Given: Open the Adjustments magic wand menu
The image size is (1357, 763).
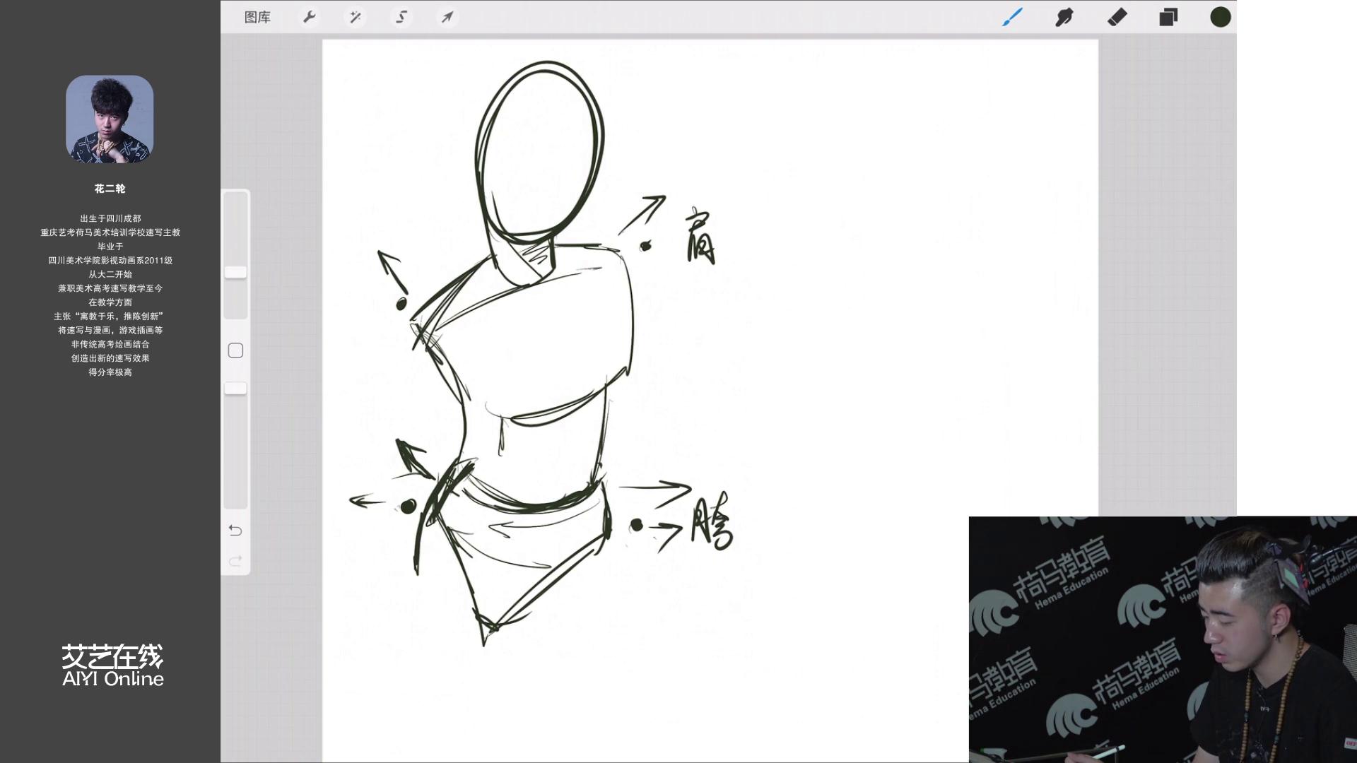Looking at the screenshot, I should pyautogui.click(x=356, y=17).
